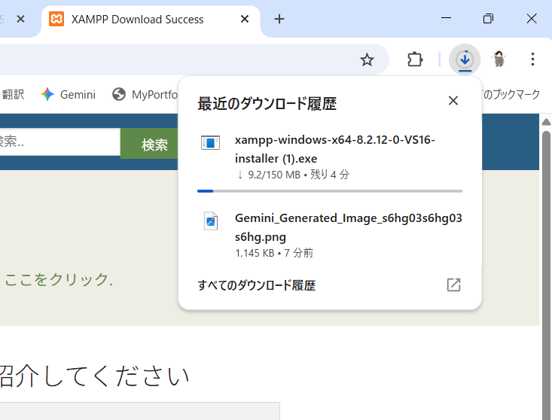Bookmark this page with the star icon
Screen dimensions: 552x420
pos(367,59)
